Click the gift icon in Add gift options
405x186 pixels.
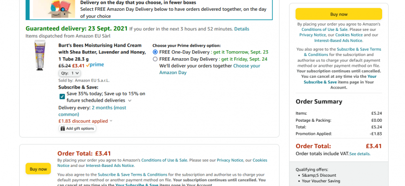(63, 128)
